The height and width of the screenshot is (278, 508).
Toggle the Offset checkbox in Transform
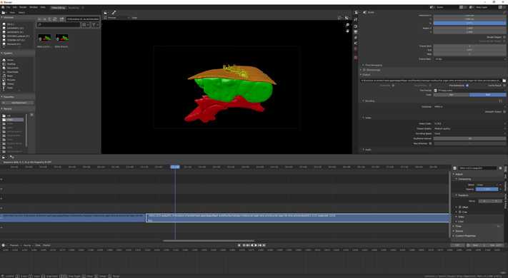coord(459,207)
